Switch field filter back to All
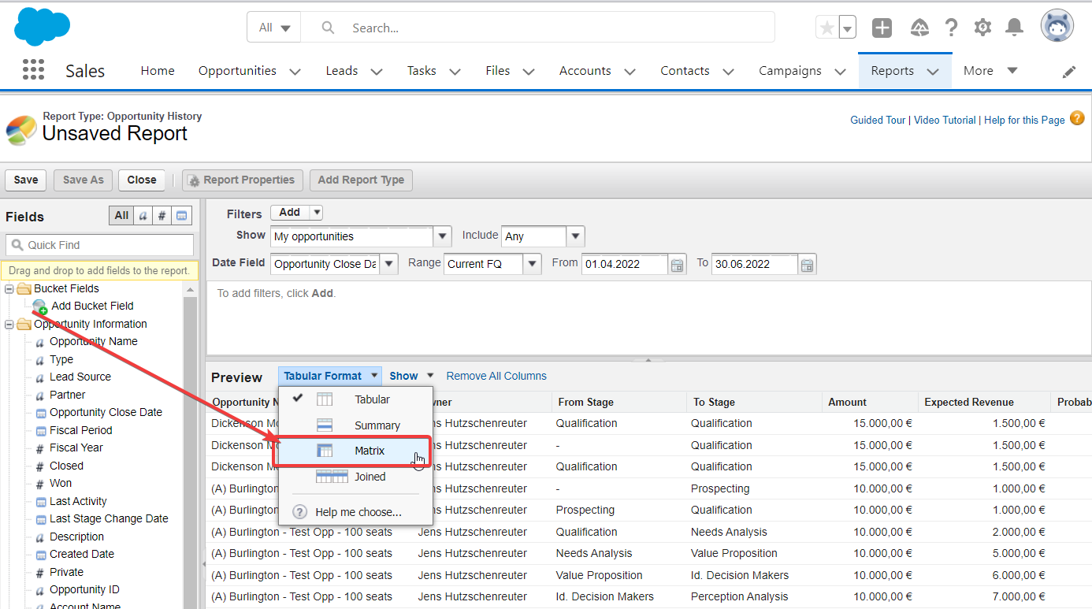 click(x=121, y=215)
